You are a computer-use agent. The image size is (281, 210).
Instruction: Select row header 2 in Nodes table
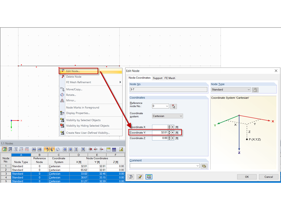click(6, 170)
